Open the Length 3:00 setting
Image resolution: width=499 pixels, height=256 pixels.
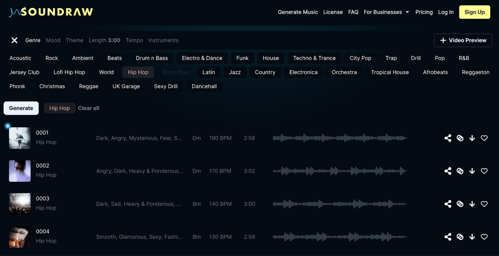coord(104,40)
